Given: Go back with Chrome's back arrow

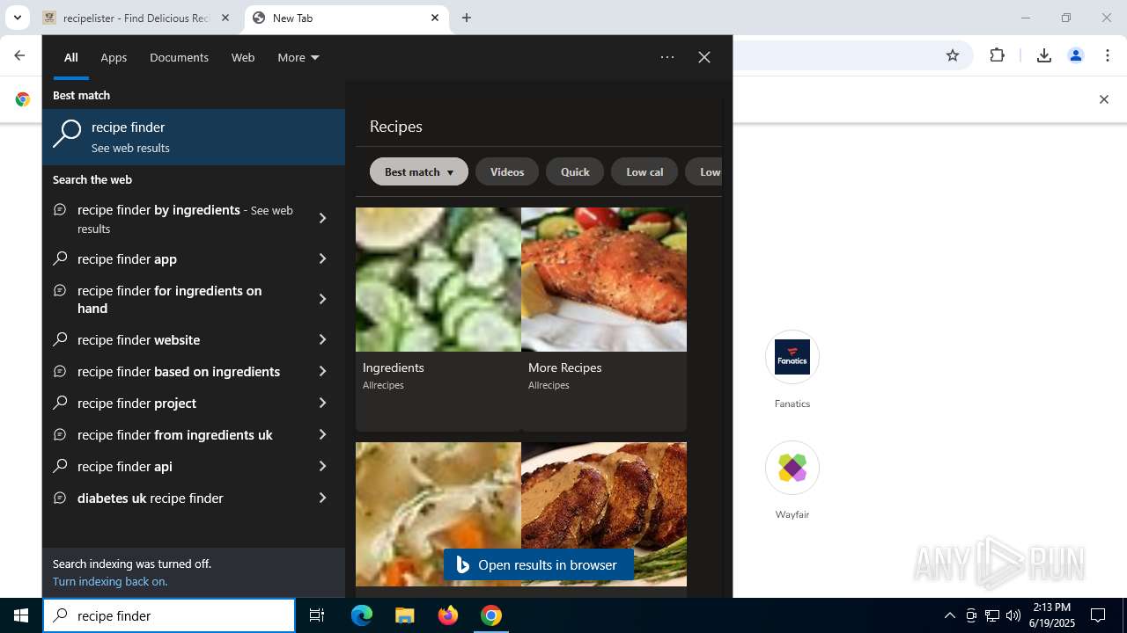Looking at the screenshot, I should coord(19,55).
